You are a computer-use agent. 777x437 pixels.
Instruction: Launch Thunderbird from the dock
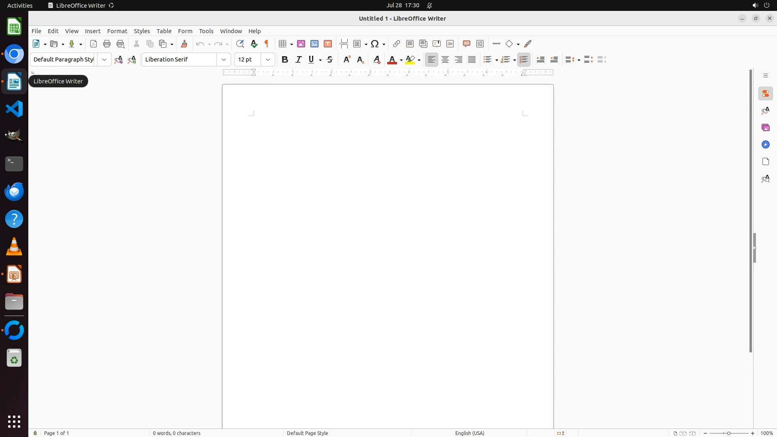(14, 192)
